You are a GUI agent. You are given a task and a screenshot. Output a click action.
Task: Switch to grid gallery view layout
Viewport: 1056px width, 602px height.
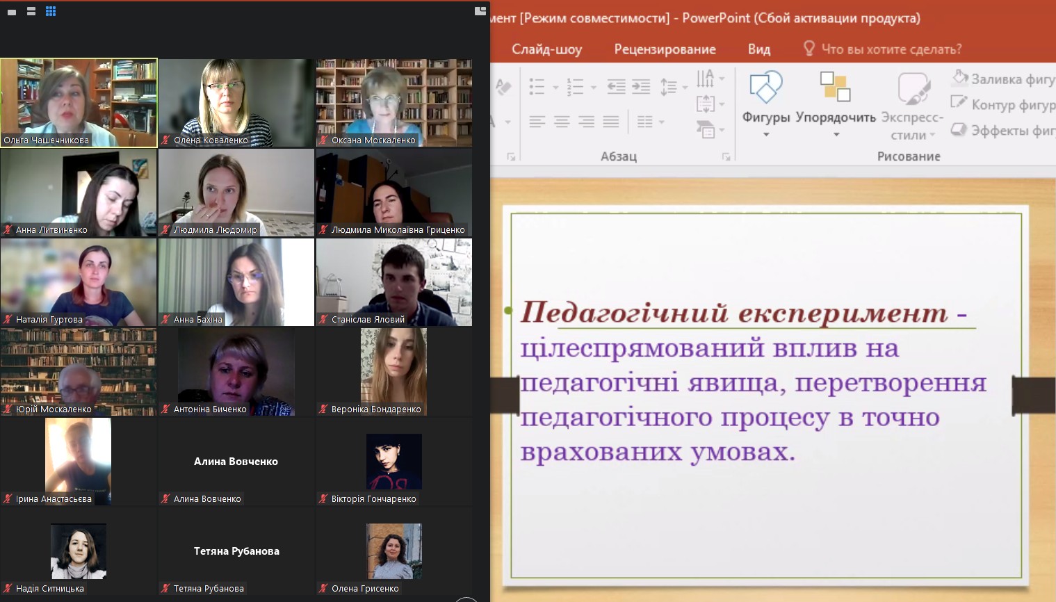(x=51, y=11)
